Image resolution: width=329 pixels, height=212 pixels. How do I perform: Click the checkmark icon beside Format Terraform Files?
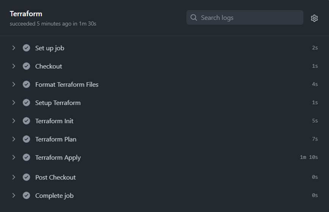click(x=27, y=84)
